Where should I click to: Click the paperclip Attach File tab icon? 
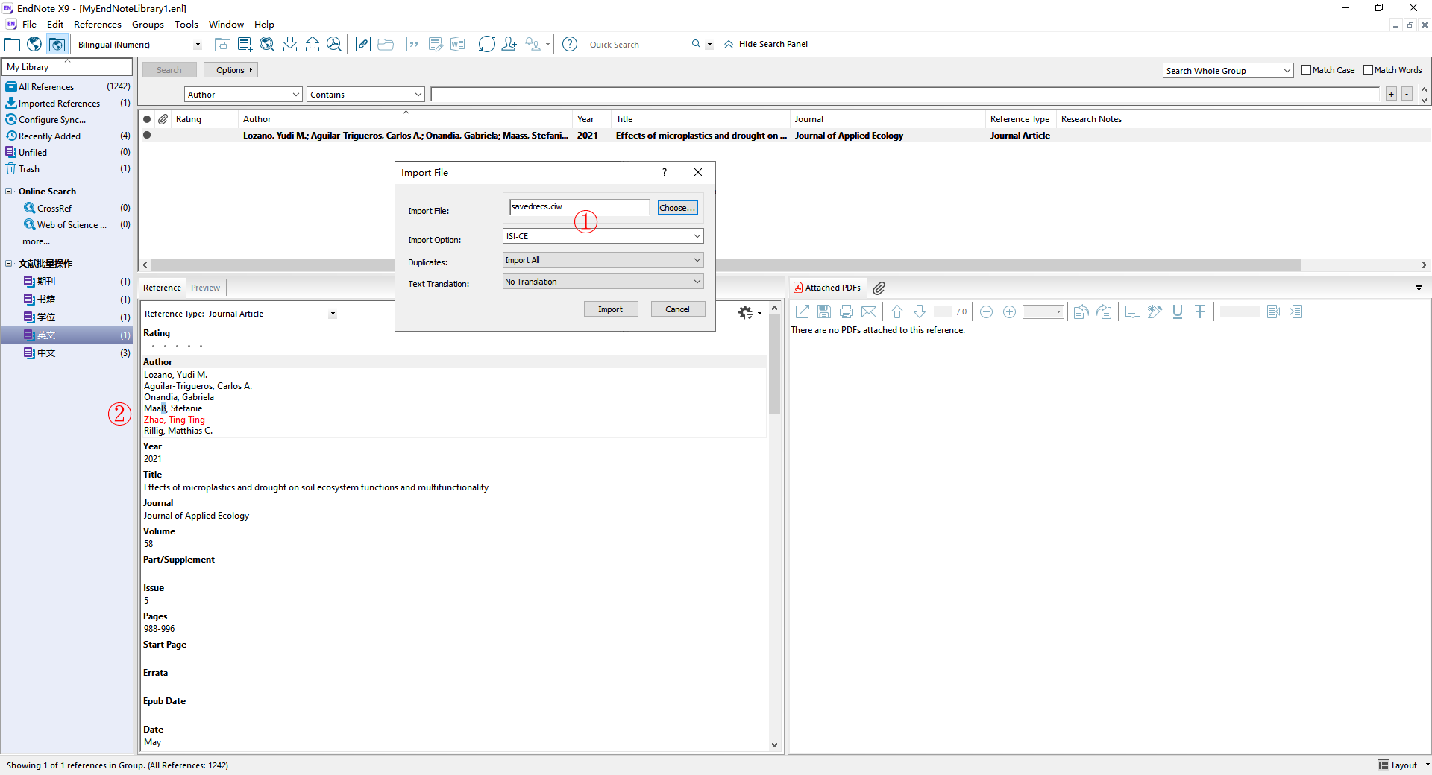(x=879, y=288)
